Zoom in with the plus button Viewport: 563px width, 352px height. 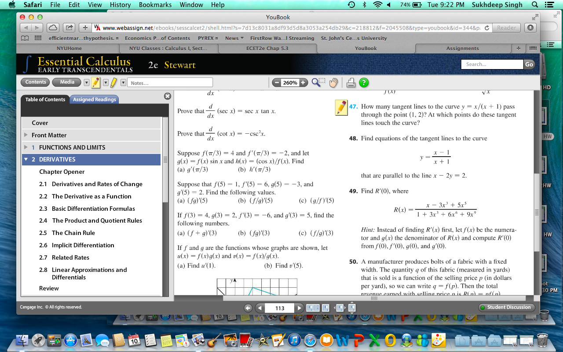pos(303,83)
